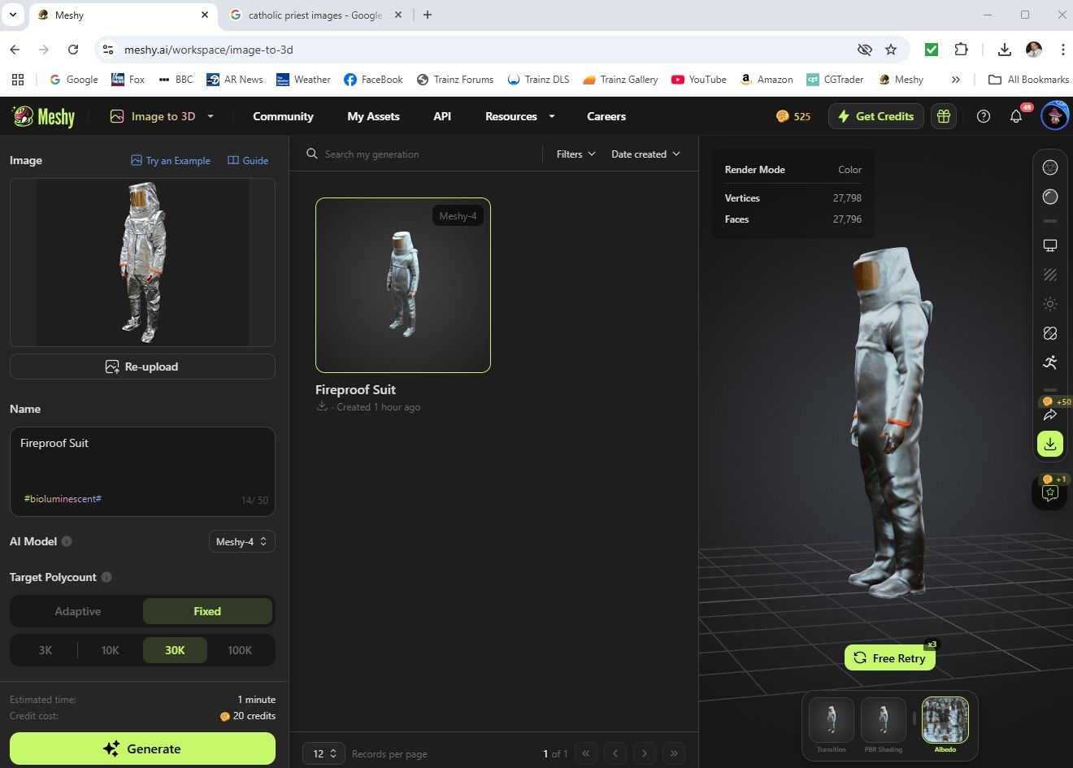Click the share arrow icon
1073x768 pixels.
(x=1050, y=415)
